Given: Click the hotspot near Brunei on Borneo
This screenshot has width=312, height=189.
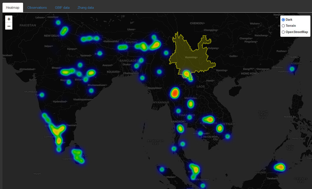Looking at the screenshot, I should tap(279, 167).
